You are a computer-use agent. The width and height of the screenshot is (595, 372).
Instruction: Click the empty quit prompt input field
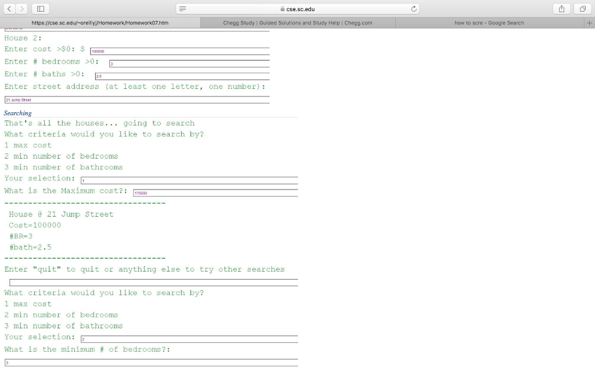coord(153,282)
